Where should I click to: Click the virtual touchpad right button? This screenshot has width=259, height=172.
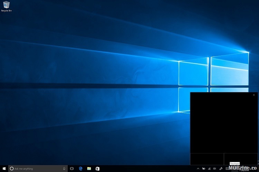tap(241, 159)
